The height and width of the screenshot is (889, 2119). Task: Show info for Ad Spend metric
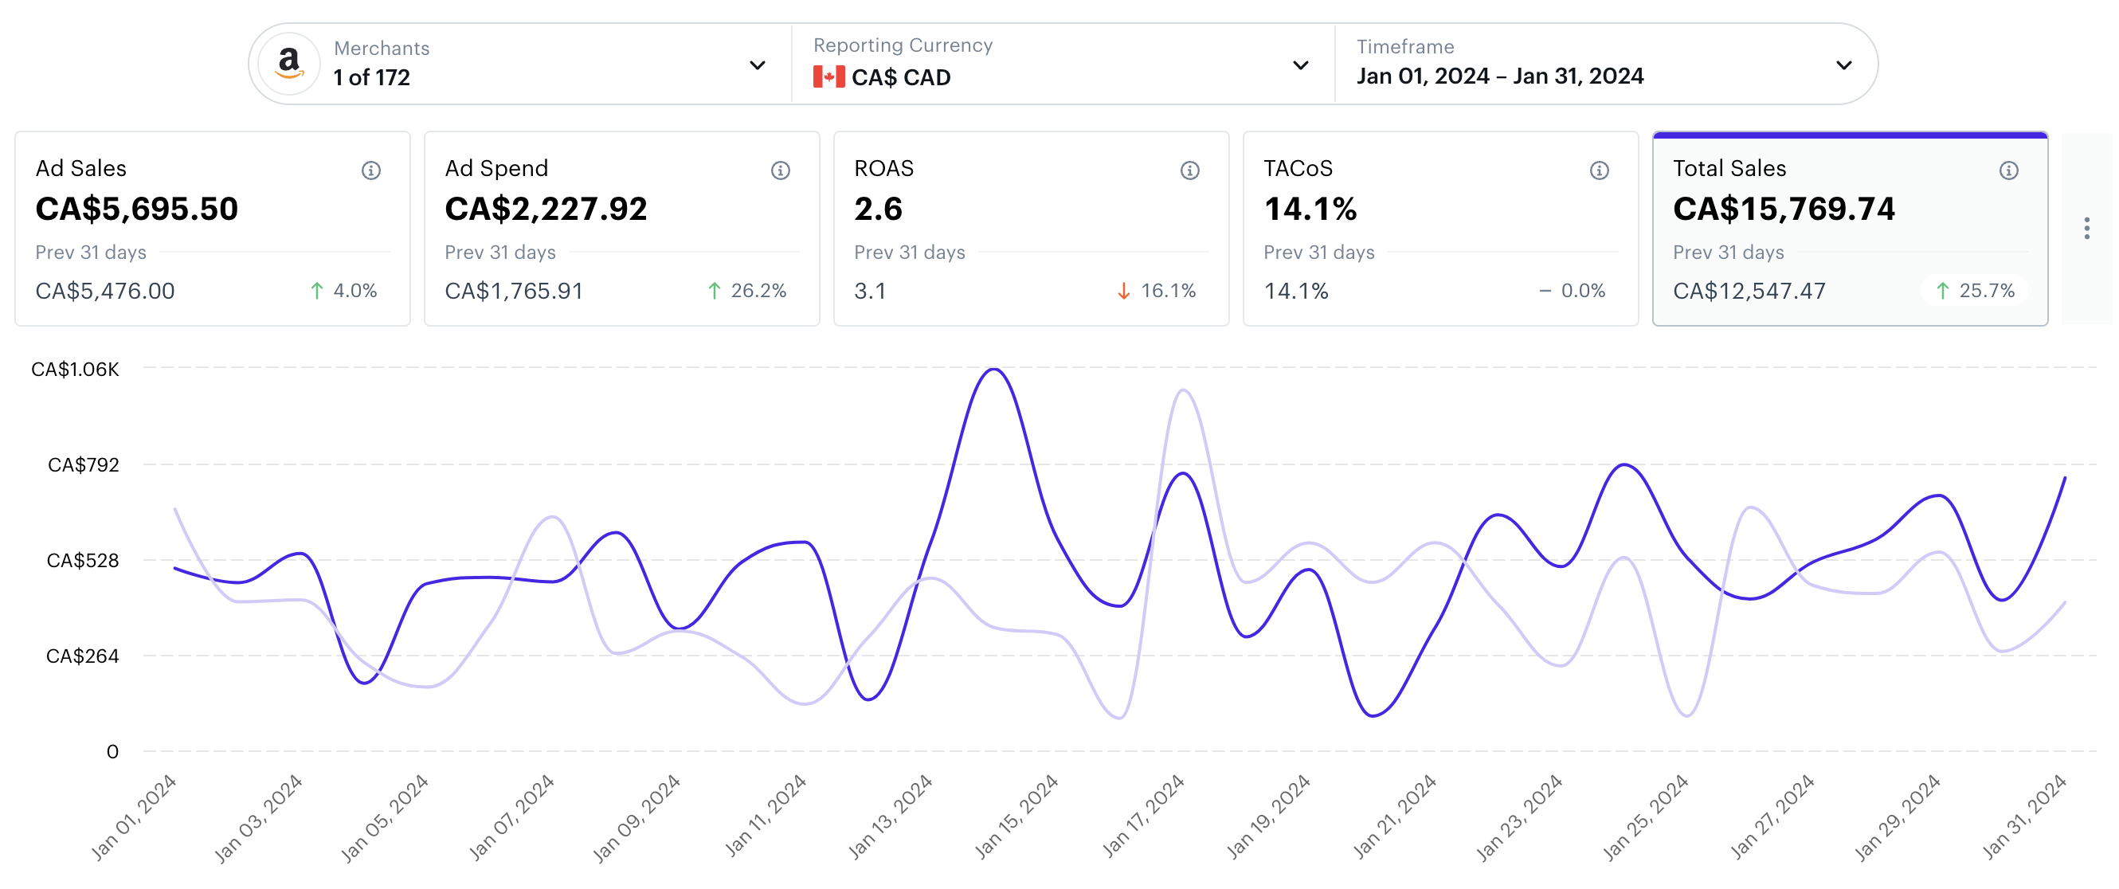click(x=781, y=170)
